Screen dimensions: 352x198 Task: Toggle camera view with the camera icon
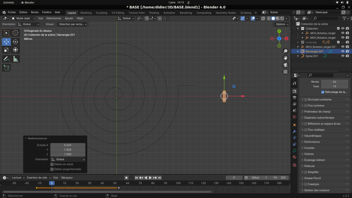coord(285,65)
